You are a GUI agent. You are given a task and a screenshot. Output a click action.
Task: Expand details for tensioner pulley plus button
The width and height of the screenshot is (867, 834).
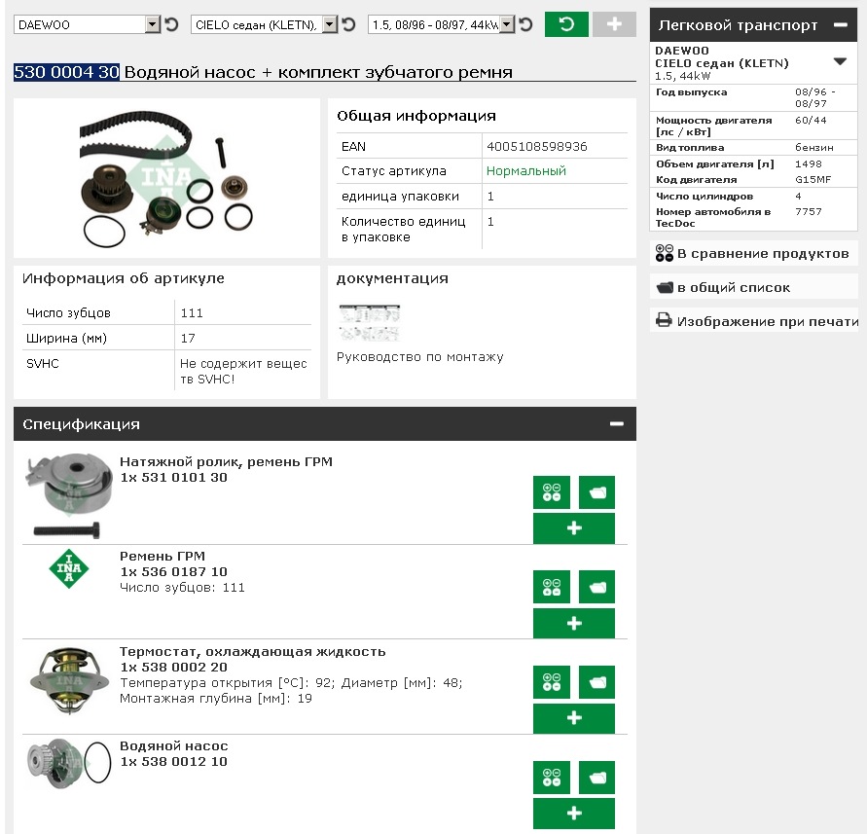(x=574, y=528)
